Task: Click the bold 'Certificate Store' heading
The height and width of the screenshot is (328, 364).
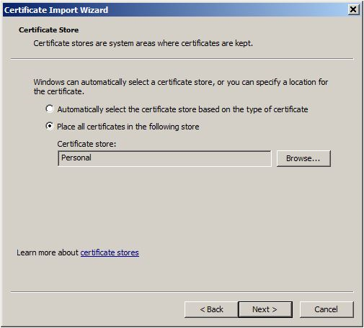Action: [x=49, y=30]
